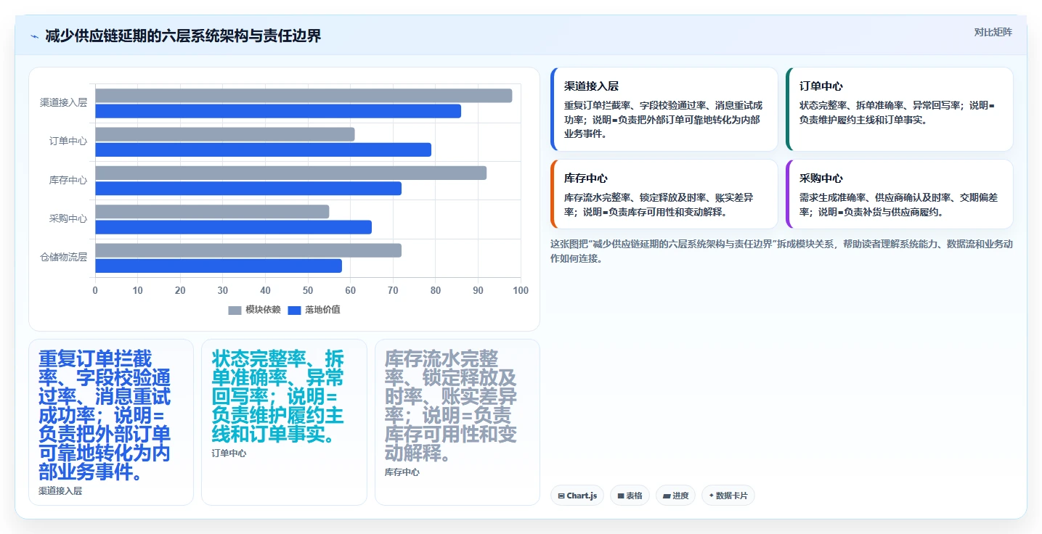Screen dimensions: 1042x534
Task: Click the blue 落地价值 bar for 订单中心
Action: pos(263,149)
